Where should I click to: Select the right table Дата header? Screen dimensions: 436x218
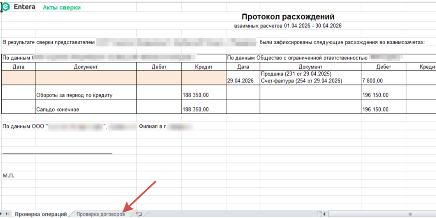point(243,67)
